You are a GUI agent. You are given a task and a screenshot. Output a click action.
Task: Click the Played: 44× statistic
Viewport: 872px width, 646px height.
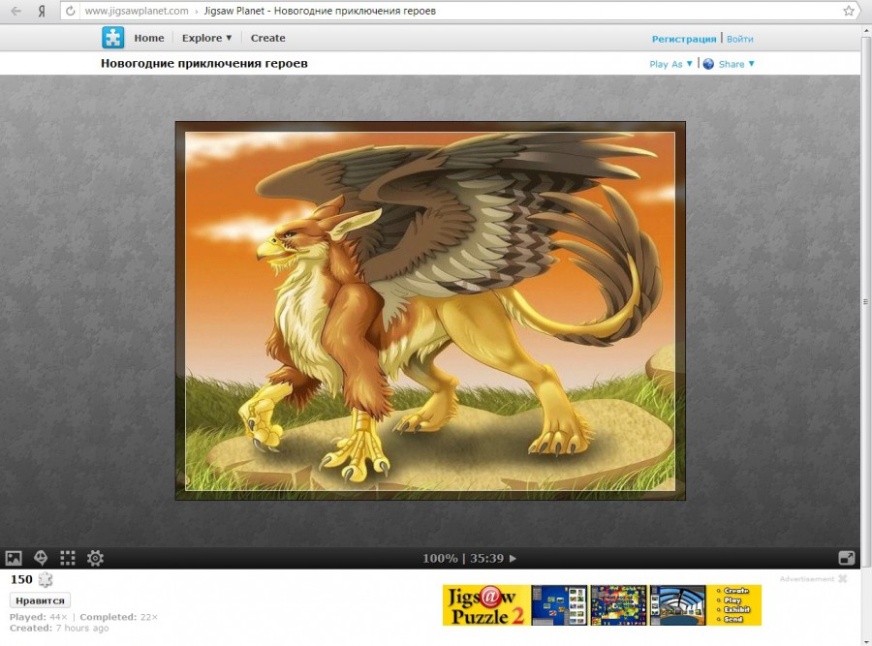point(39,617)
